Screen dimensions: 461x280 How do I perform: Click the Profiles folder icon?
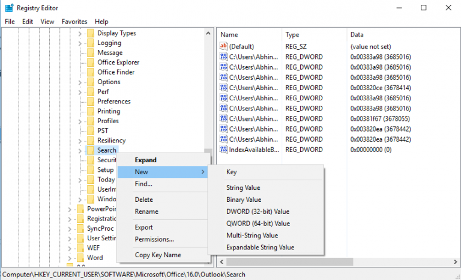click(91, 121)
